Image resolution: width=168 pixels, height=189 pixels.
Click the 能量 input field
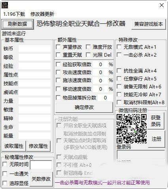click(x=34, y=136)
